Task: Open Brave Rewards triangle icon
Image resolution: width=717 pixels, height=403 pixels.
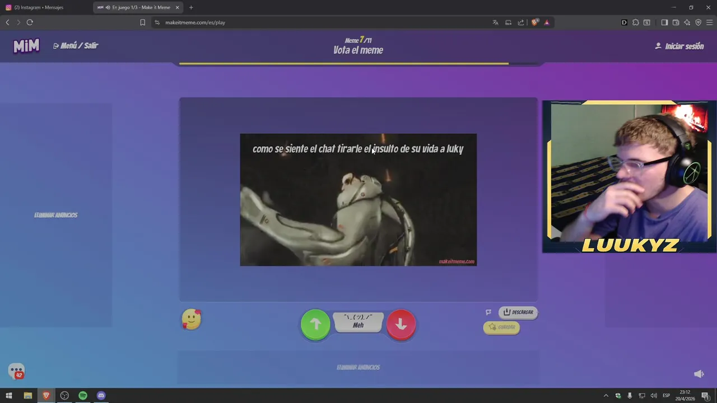Action: pyautogui.click(x=547, y=22)
